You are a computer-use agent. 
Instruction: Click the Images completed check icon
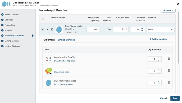click(x=2, y=30)
